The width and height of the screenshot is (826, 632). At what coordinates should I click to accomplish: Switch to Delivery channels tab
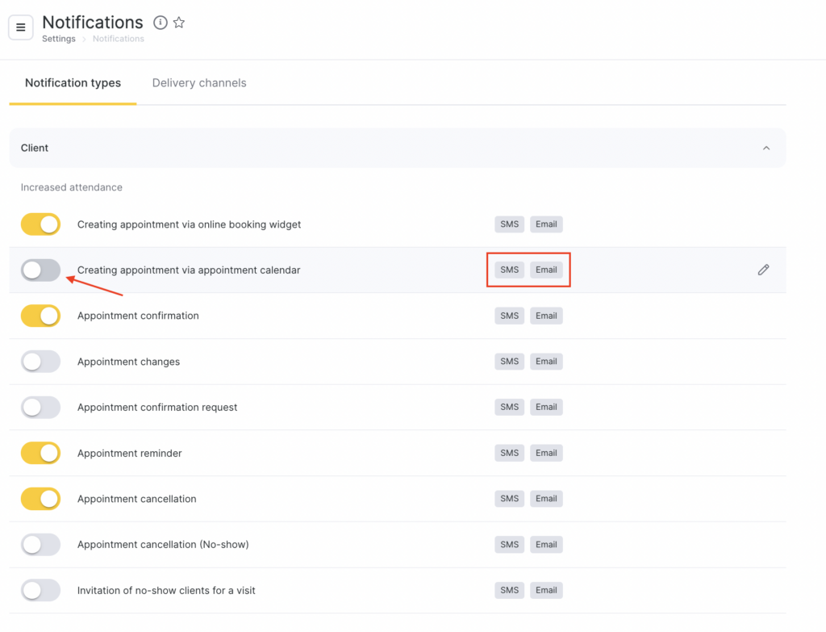pyautogui.click(x=199, y=83)
